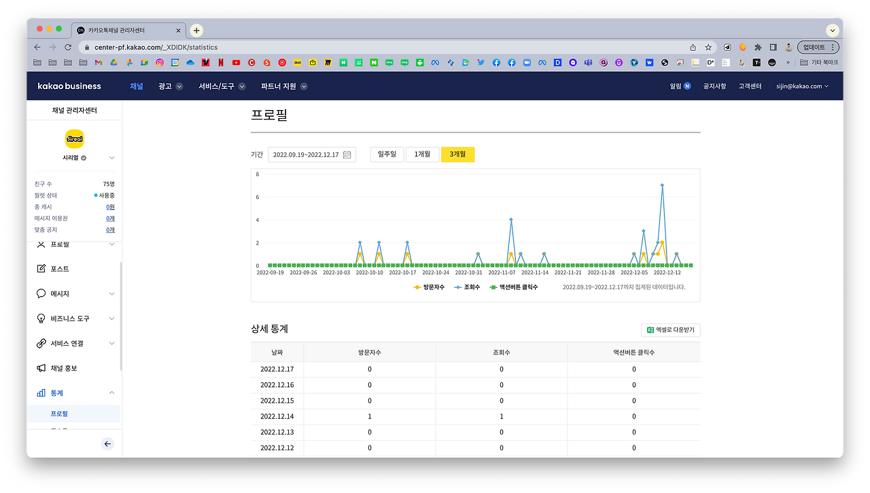Click the 채널 홍보 megaphone icon
Viewport: 870px width, 493px height.
tap(41, 368)
